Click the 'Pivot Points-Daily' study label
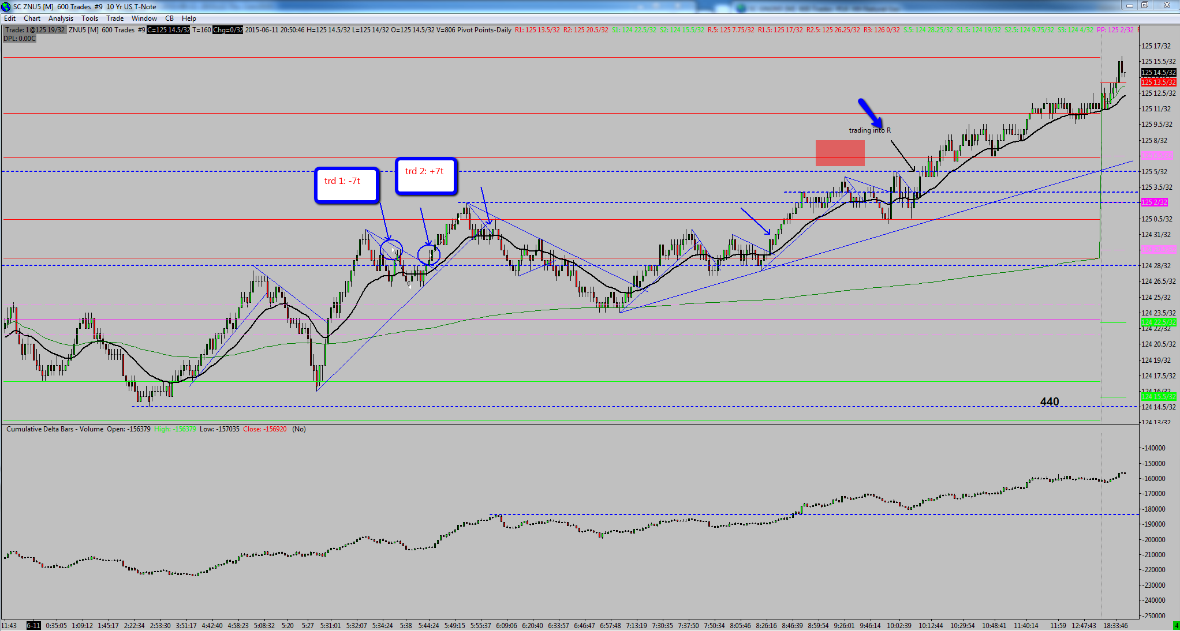Image resolution: width=1180 pixels, height=631 pixels. [484, 30]
